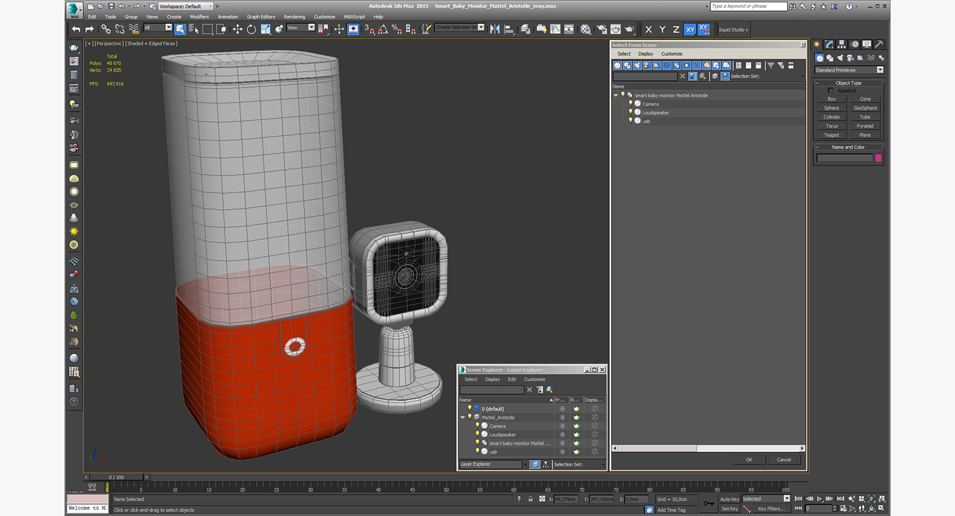Choose the Select Object tool
Screen dimensions: 955x516
coord(180,29)
